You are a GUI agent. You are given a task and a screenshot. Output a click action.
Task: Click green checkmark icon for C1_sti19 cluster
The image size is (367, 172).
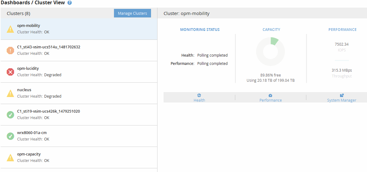click(x=10, y=115)
